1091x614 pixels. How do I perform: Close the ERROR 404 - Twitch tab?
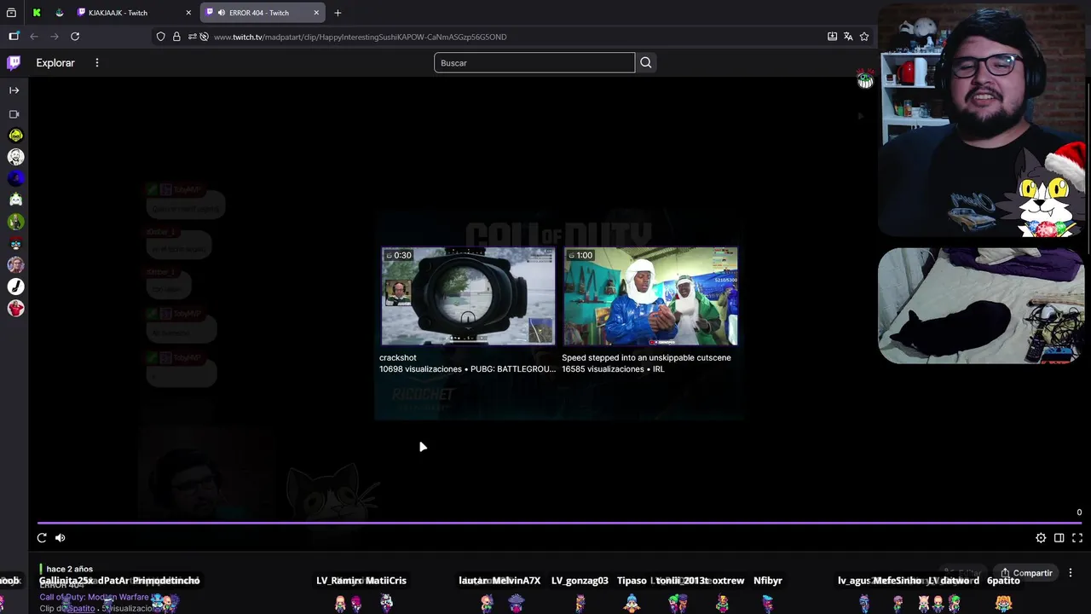pos(316,13)
